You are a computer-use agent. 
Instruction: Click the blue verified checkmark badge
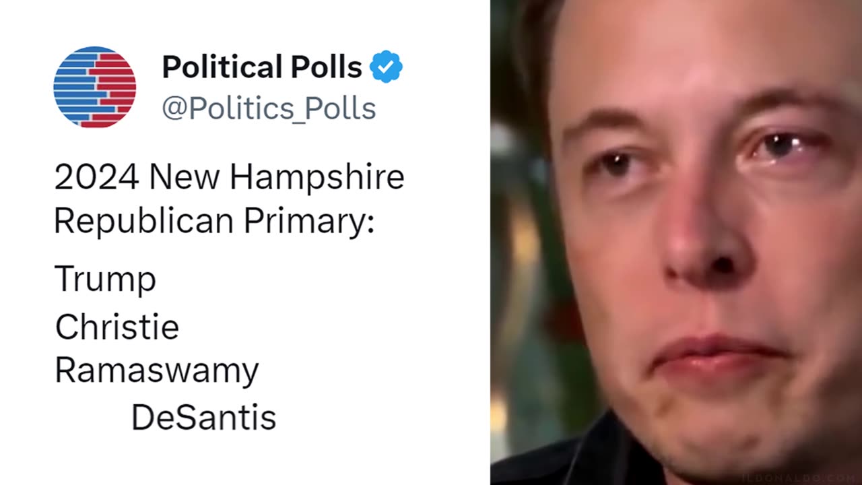point(387,67)
